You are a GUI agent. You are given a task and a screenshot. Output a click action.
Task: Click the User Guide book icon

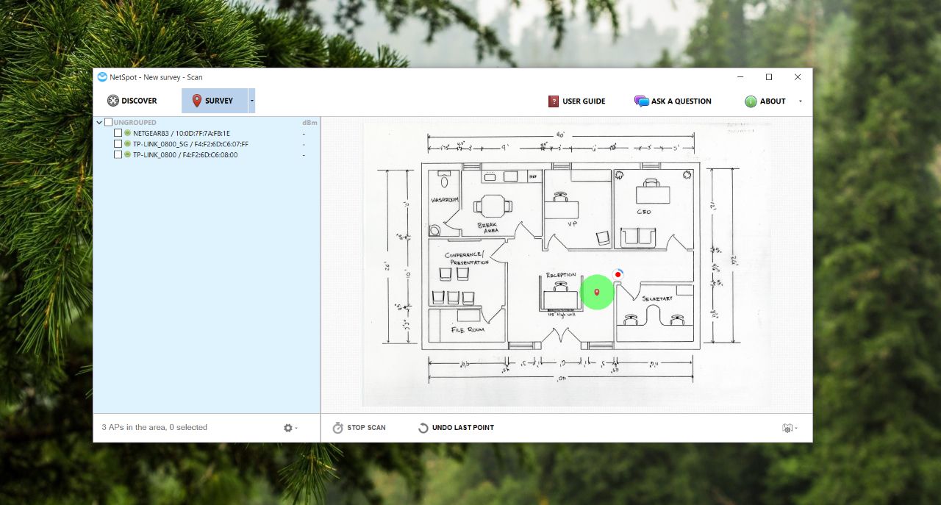tap(554, 101)
